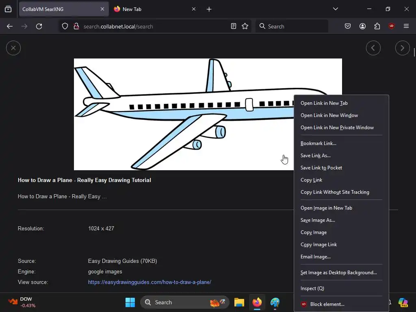Select Bookmark Link… from context menu
Viewport: 416px width, 312px height.
pyautogui.click(x=341, y=143)
